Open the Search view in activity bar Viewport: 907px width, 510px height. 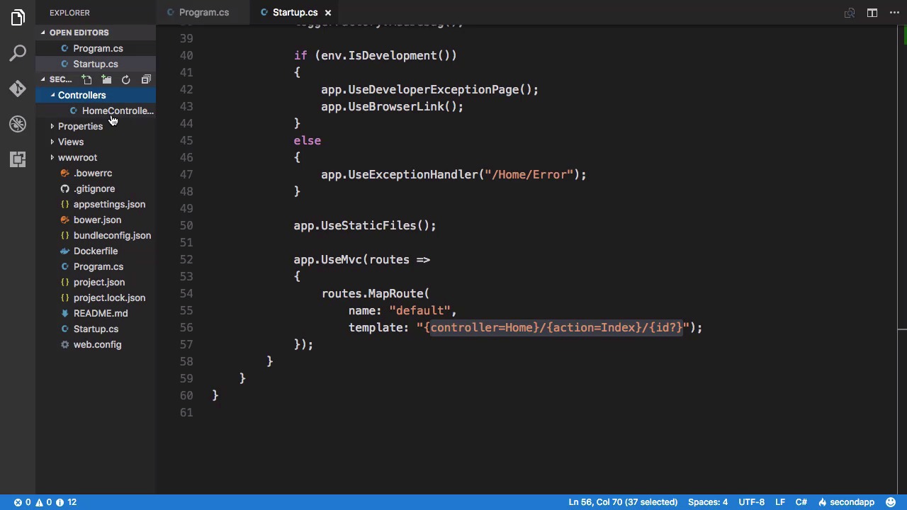click(x=18, y=53)
